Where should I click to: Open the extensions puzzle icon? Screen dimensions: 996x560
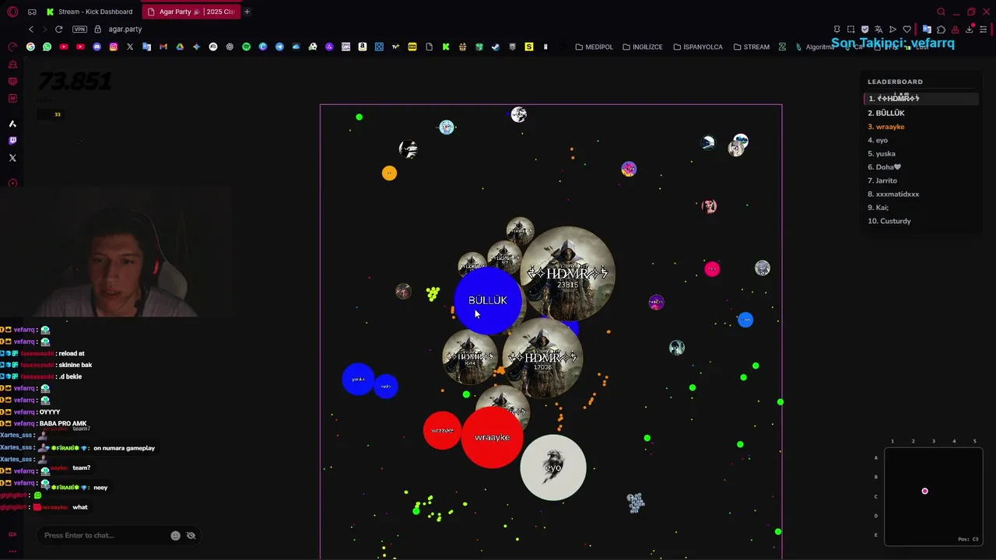(941, 29)
